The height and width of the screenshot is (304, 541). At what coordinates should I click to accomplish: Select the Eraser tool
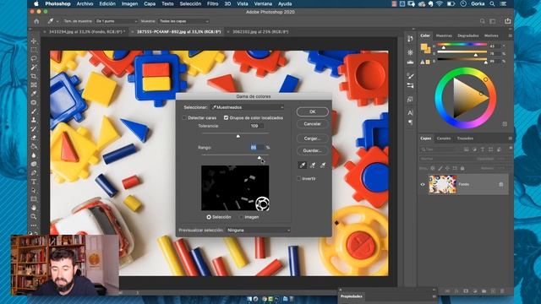pyautogui.click(x=34, y=138)
